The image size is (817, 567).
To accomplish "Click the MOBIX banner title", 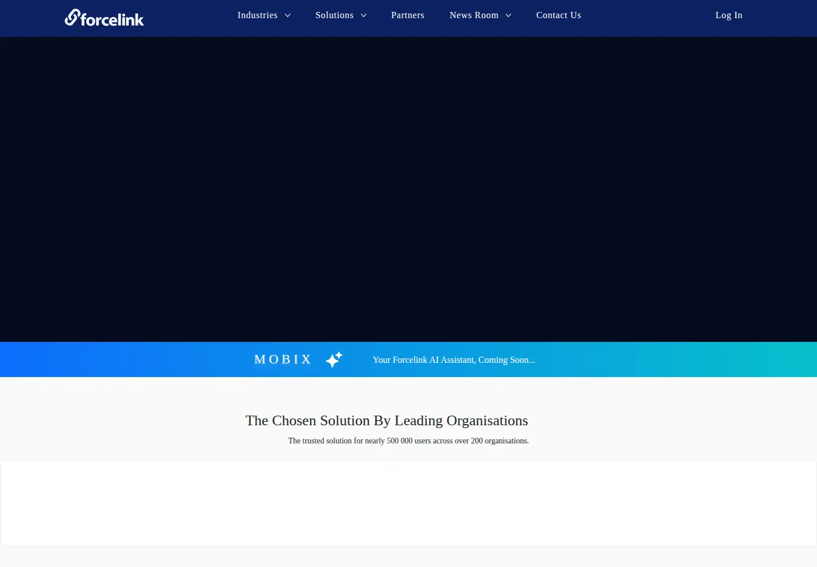I will [x=283, y=359].
